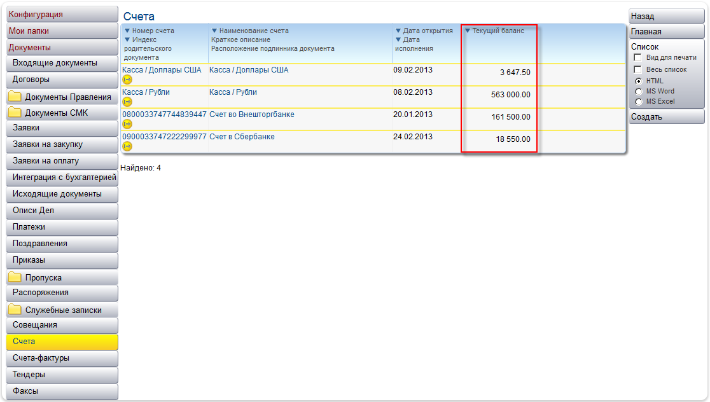Click the yellow arrow icon under account 0800033747744839447
710x402 pixels.
[127, 124]
